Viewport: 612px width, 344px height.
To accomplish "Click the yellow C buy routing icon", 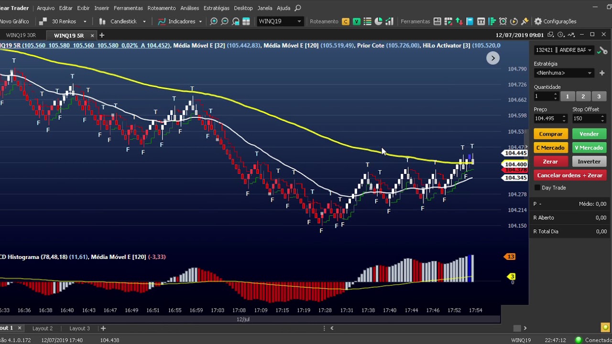I will [x=346, y=21].
